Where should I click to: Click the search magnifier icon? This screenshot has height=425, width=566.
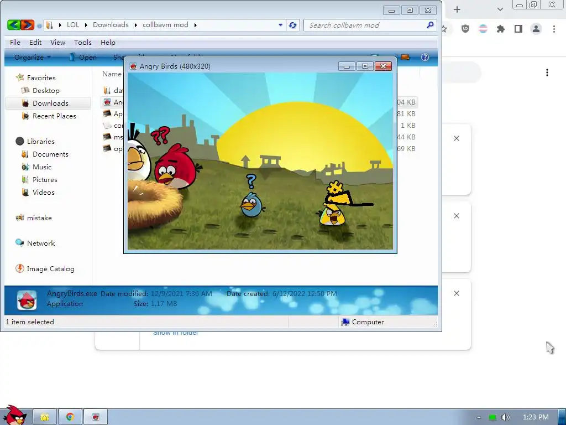click(430, 25)
